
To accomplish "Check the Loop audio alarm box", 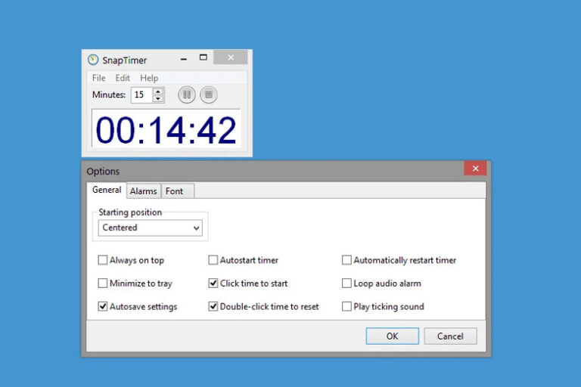I will click(x=347, y=283).
